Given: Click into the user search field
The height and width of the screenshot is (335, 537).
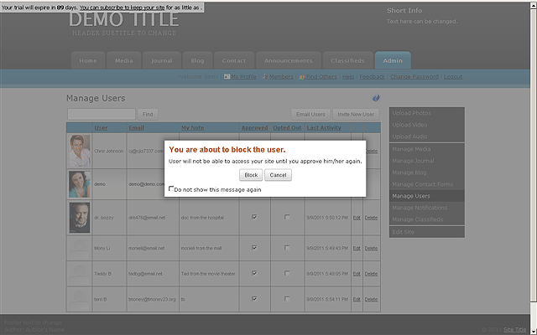Looking at the screenshot, I should (x=101, y=114).
